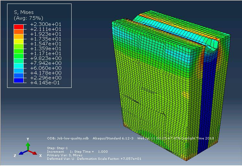Click legend value +1.547e+01

[x=46, y=44]
